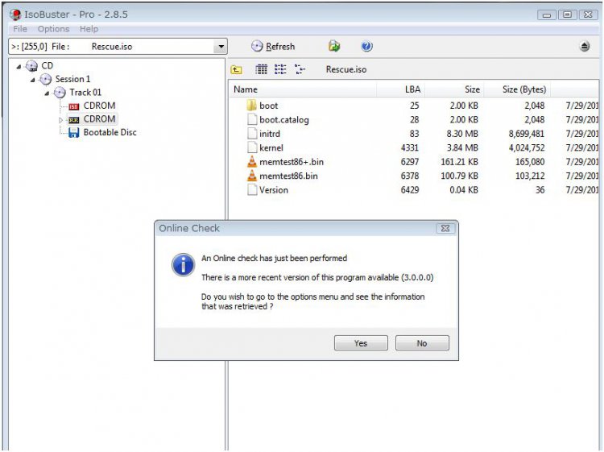
Task: Select the Bootable Disc floppy icon
Action: point(73,133)
